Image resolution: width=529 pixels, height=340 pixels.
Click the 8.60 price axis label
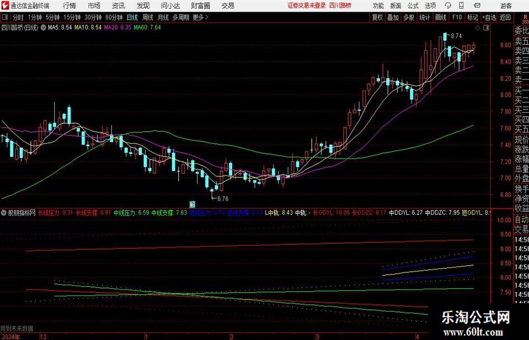[505, 45]
